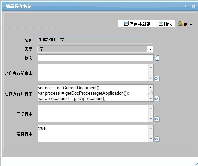The height and width of the screenshot is (166, 198).
Task: Open the 类型 combo box showing 无
Action: [95, 49]
